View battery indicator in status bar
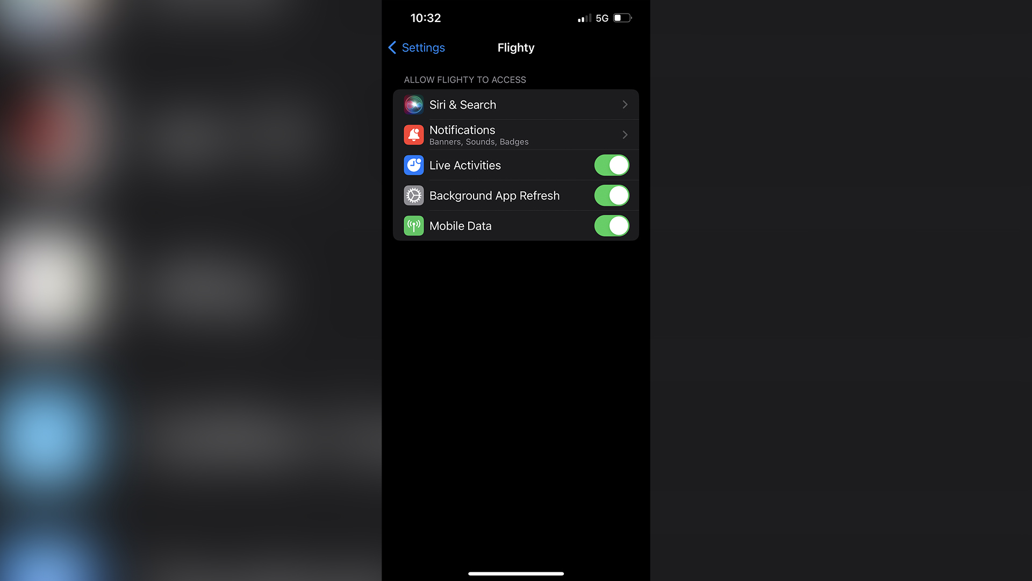The height and width of the screenshot is (581, 1032). [623, 18]
